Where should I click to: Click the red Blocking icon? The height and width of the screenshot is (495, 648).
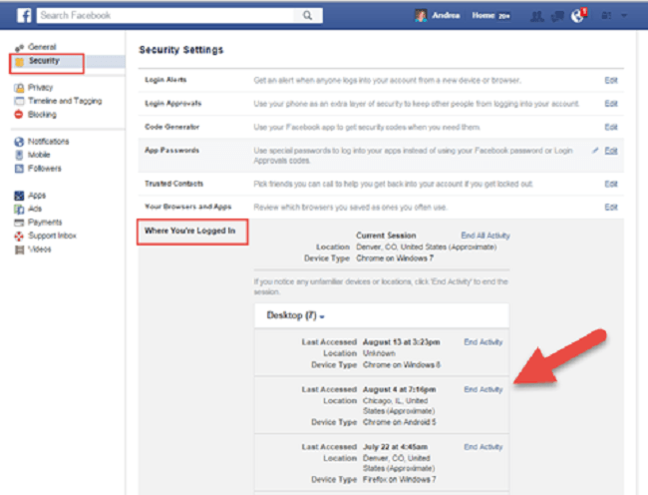(19, 115)
